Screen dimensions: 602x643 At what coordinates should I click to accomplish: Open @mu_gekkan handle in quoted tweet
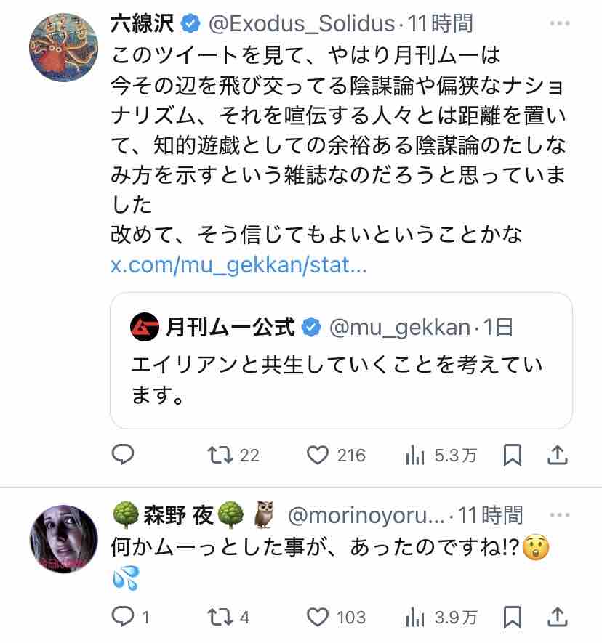(x=400, y=328)
